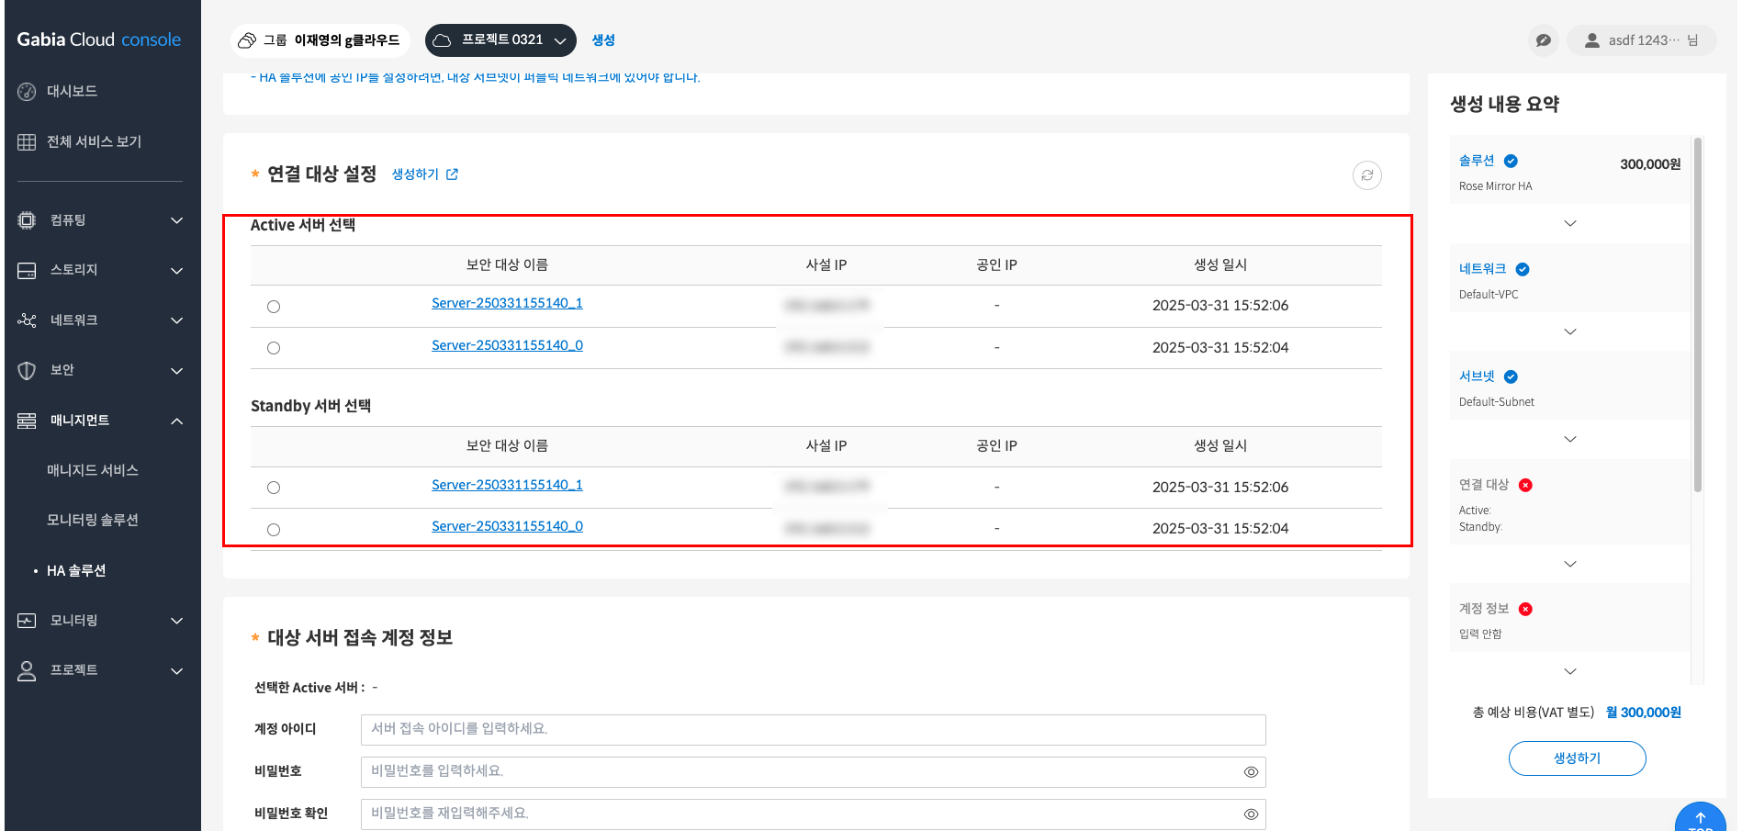Open the Gabia Cloud console logo

(x=99, y=39)
